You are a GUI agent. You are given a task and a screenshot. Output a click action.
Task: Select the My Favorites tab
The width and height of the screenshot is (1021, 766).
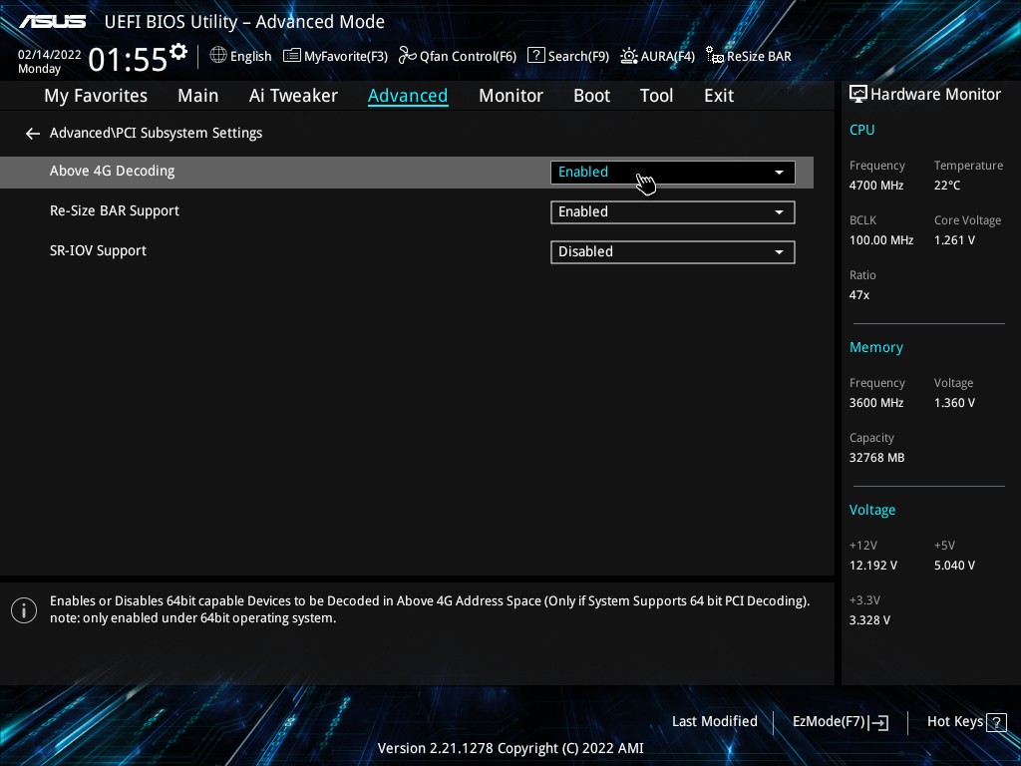96,96
